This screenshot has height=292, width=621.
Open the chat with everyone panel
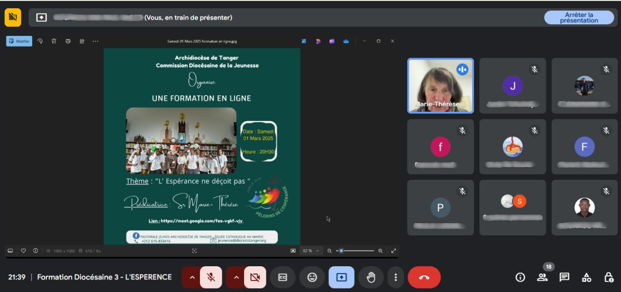564,277
